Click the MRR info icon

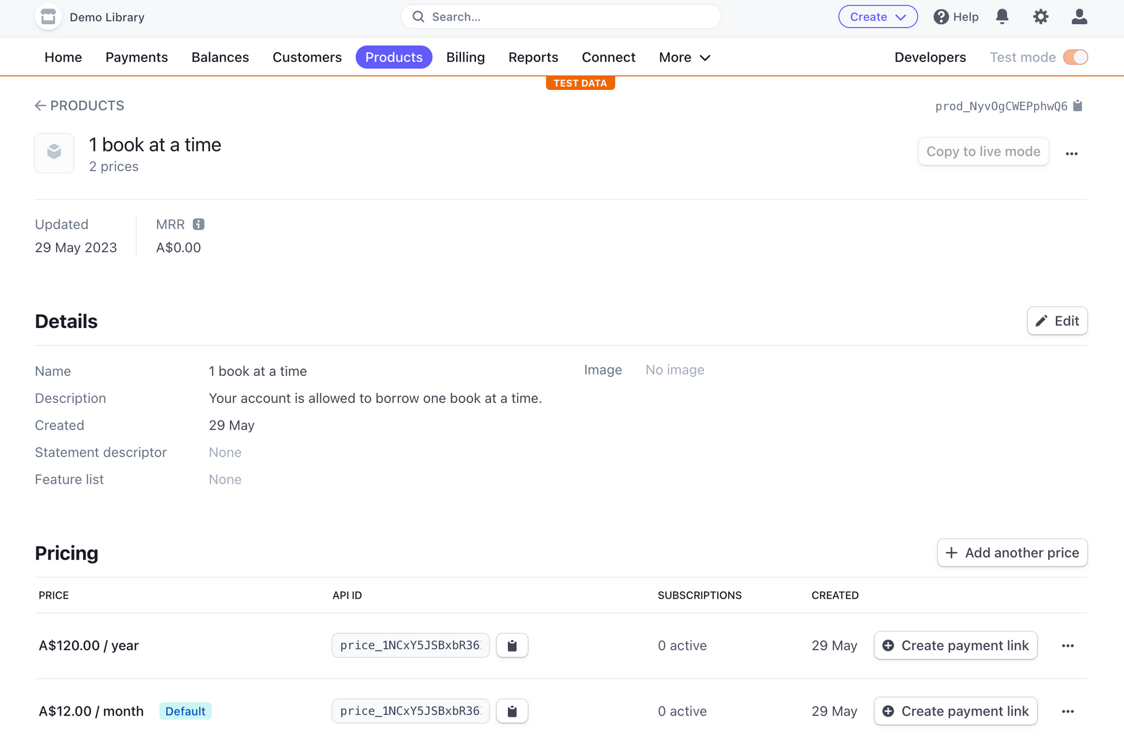click(198, 224)
